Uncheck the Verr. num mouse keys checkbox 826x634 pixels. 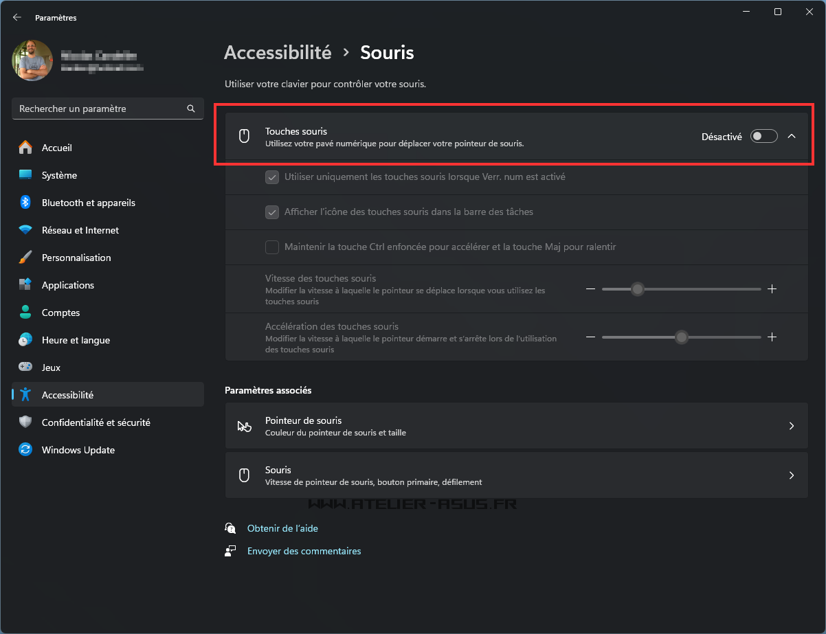[272, 177]
